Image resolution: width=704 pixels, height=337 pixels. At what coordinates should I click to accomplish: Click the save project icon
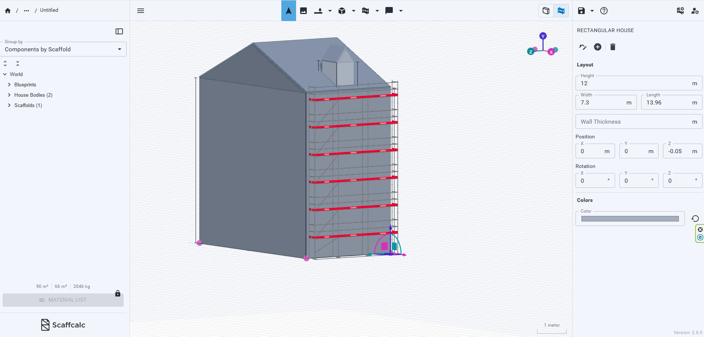click(581, 11)
